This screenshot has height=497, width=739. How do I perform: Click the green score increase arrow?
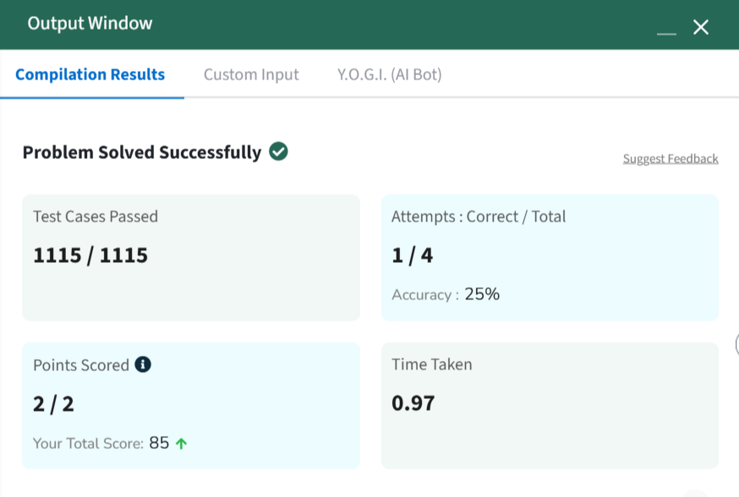click(181, 443)
